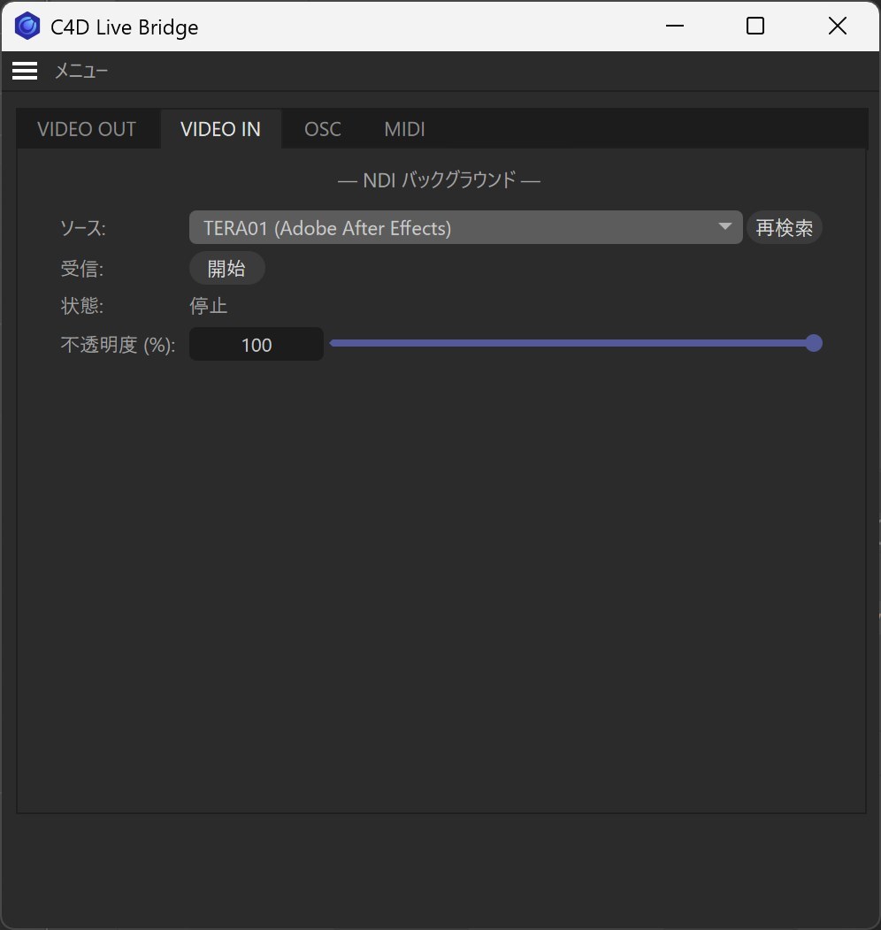881x930 pixels.
Task: Click the 状態: label
Action: point(82,306)
